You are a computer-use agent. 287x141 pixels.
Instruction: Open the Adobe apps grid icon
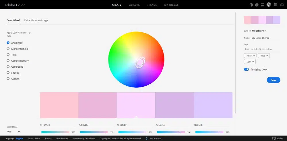tap(276, 5)
